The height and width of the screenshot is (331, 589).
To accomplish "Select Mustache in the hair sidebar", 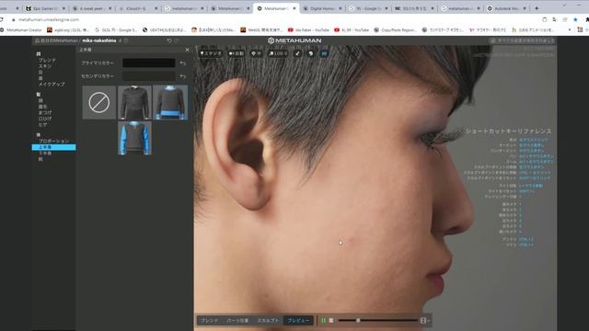I will click(45, 119).
